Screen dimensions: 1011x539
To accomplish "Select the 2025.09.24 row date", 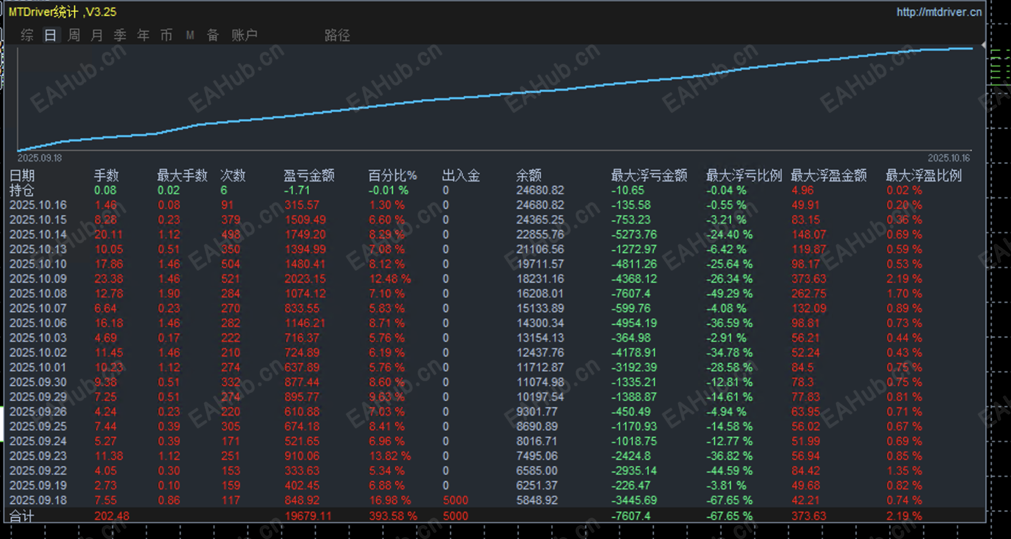I will click(38, 441).
